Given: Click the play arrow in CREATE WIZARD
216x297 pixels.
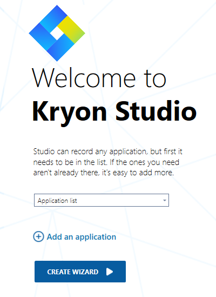Looking at the screenshot, I should [x=110, y=272].
